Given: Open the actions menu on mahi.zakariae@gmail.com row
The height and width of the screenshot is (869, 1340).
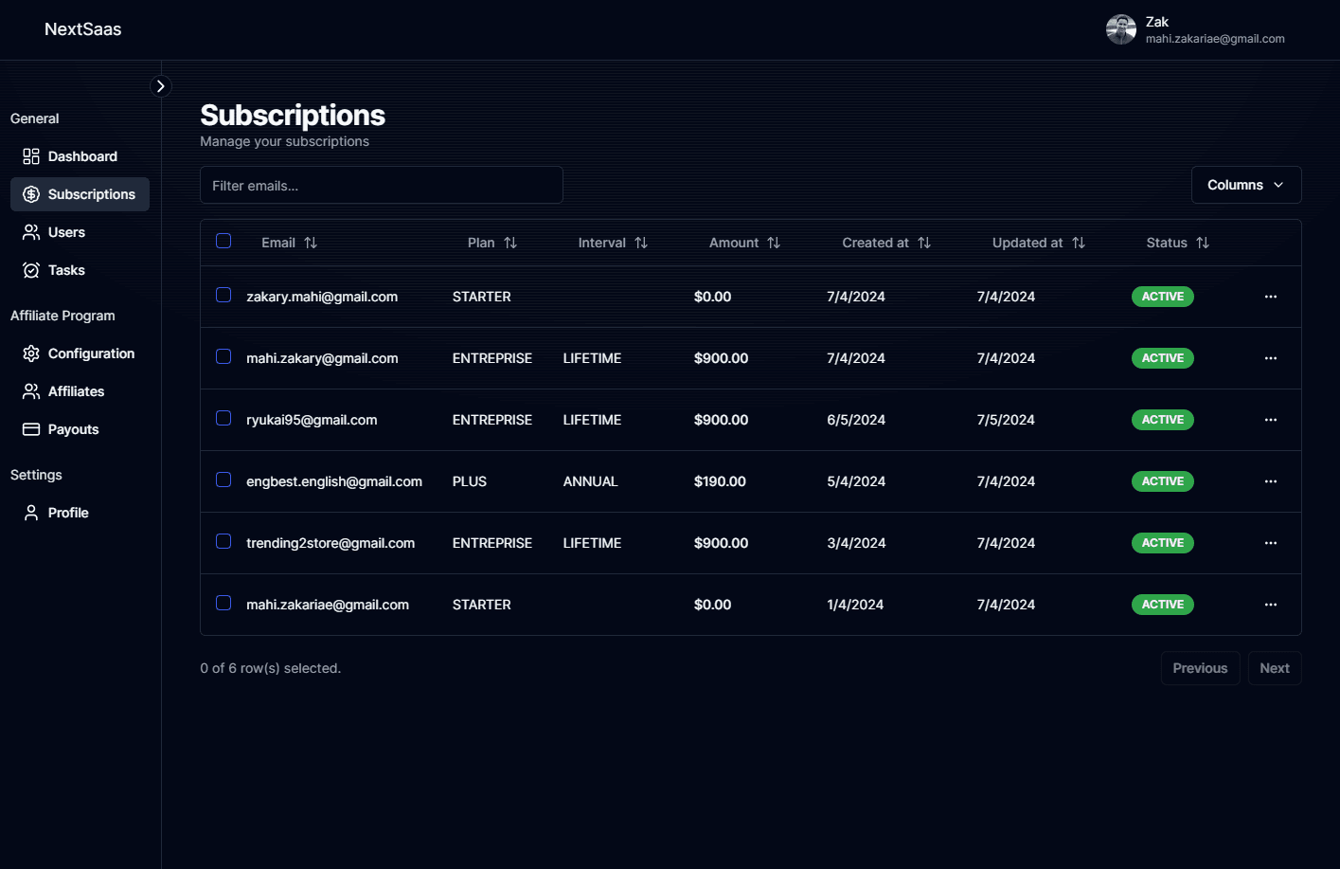Looking at the screenshot, I should [x=1270, y=604].
